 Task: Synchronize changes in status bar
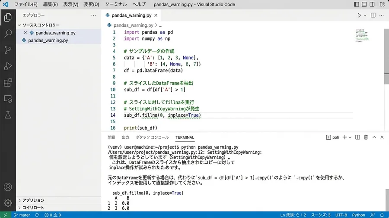(x=37, y=215)
